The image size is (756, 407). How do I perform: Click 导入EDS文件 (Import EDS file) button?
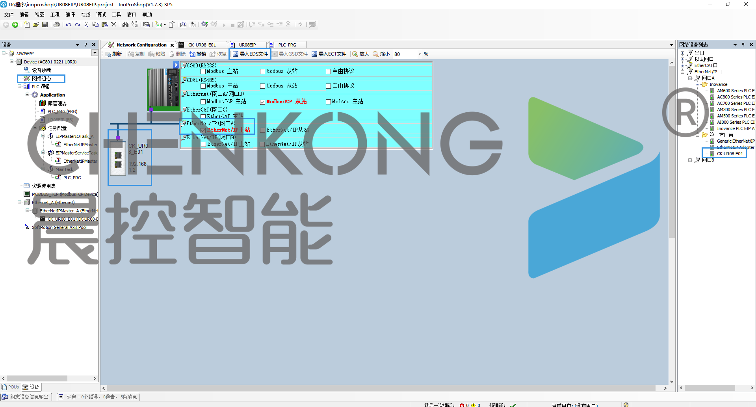(x=250, y=54)
